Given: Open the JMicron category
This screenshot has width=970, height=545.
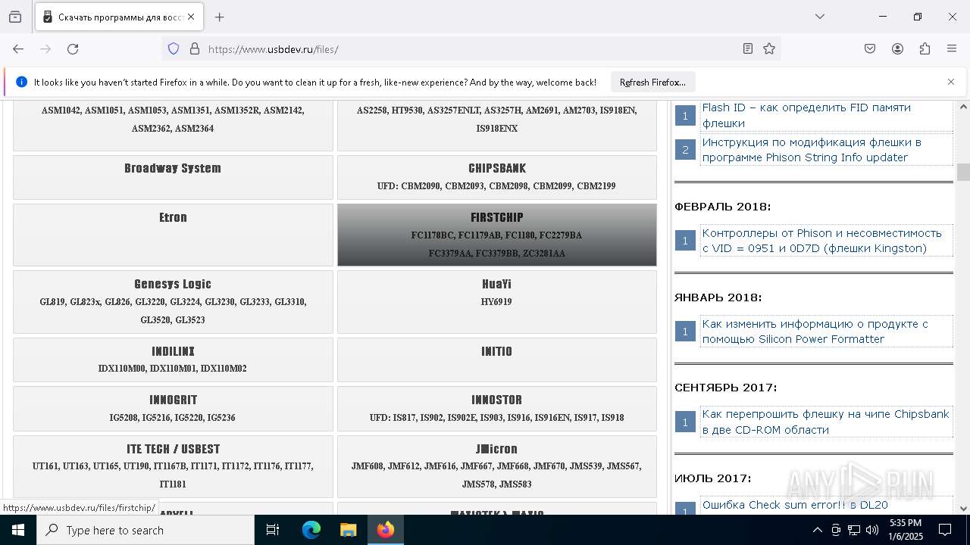Looking at the screenshot, I should tap(496, 466).
